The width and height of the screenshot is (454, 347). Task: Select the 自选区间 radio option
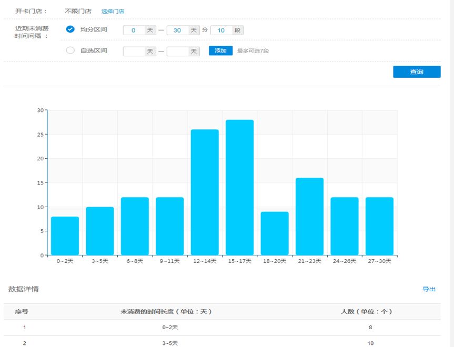70,50
